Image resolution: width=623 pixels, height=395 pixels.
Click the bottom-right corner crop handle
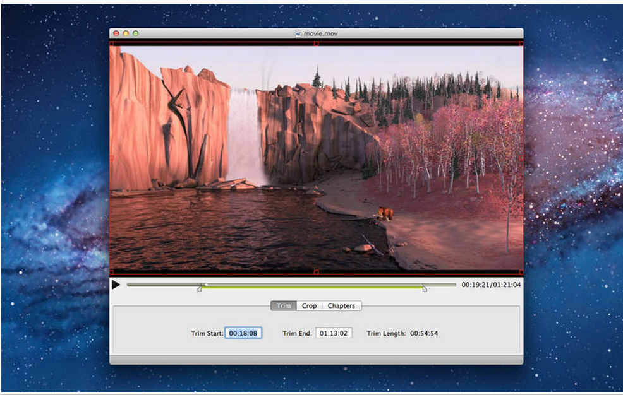point(521,273)
